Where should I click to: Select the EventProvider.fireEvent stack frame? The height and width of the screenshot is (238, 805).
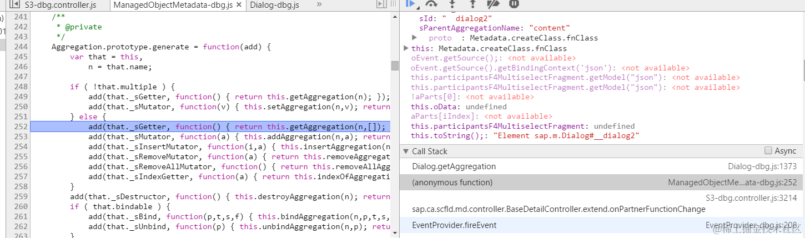[602, 225]
